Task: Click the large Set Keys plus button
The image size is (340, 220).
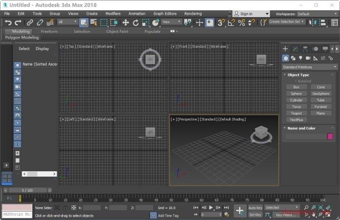Action: tap(240, 211)
